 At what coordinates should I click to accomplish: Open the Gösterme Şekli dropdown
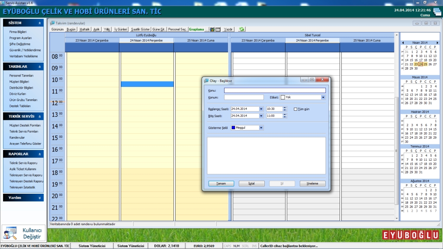point(261,128)
